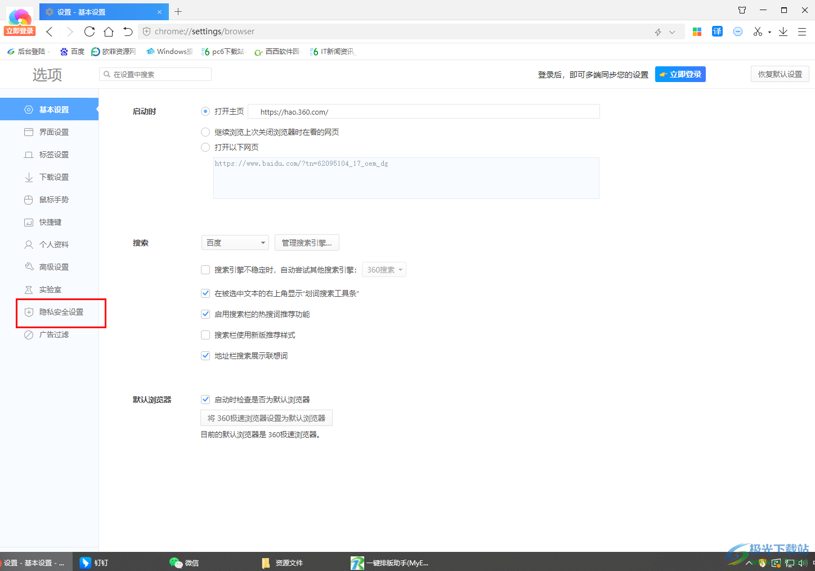Click the lightning speed mode icon
This screenshot has width=815, height=571.
[658, 32]
